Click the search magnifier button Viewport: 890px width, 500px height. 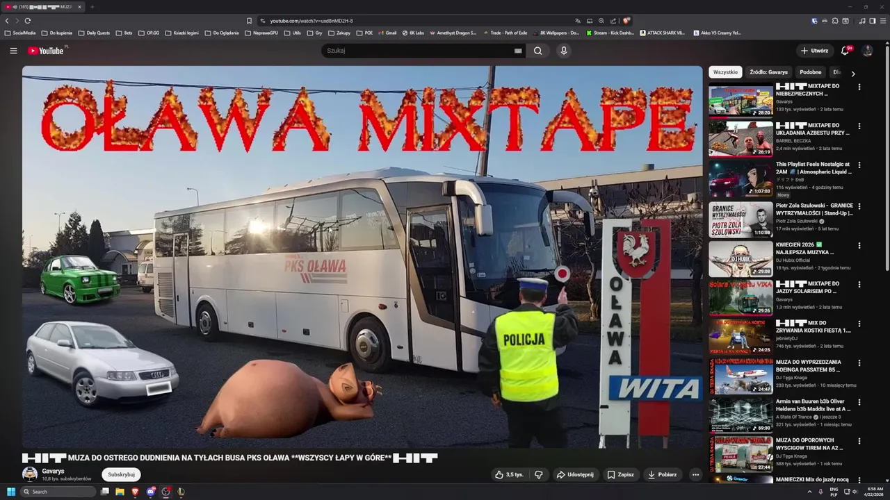(x=537, y=51)
